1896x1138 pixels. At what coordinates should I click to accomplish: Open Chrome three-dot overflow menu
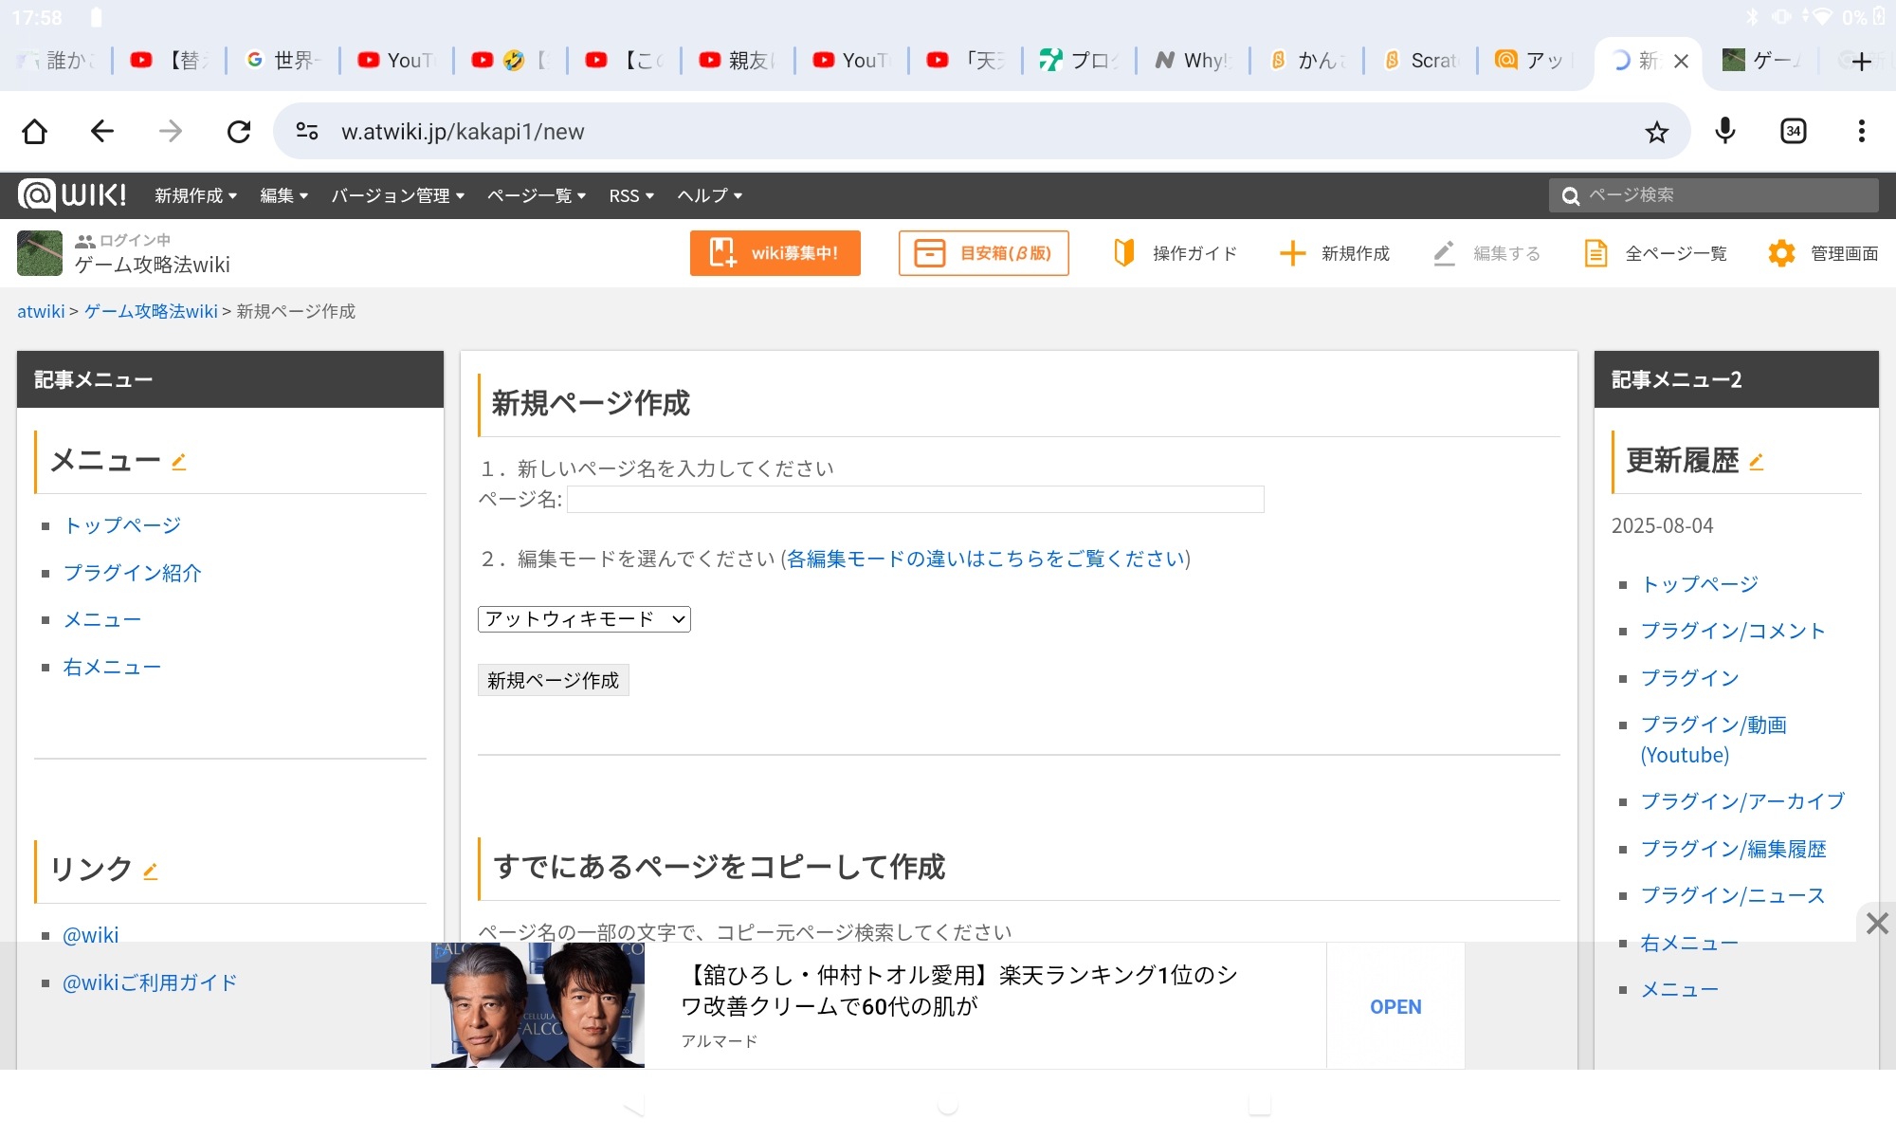1861,131
